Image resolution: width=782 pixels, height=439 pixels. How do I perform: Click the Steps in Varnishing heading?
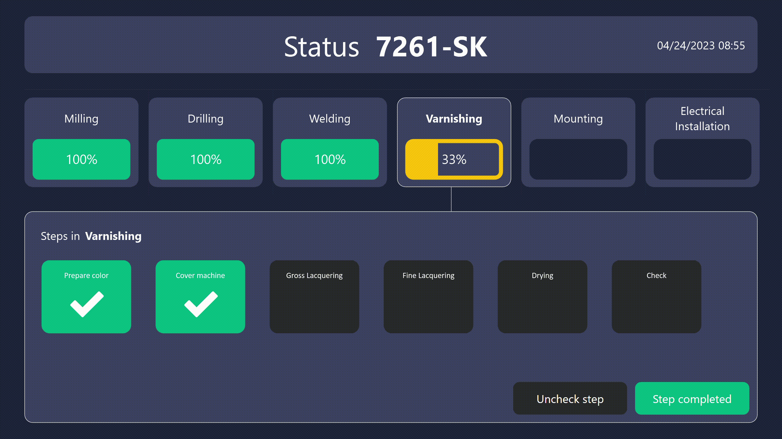point(91,236)
